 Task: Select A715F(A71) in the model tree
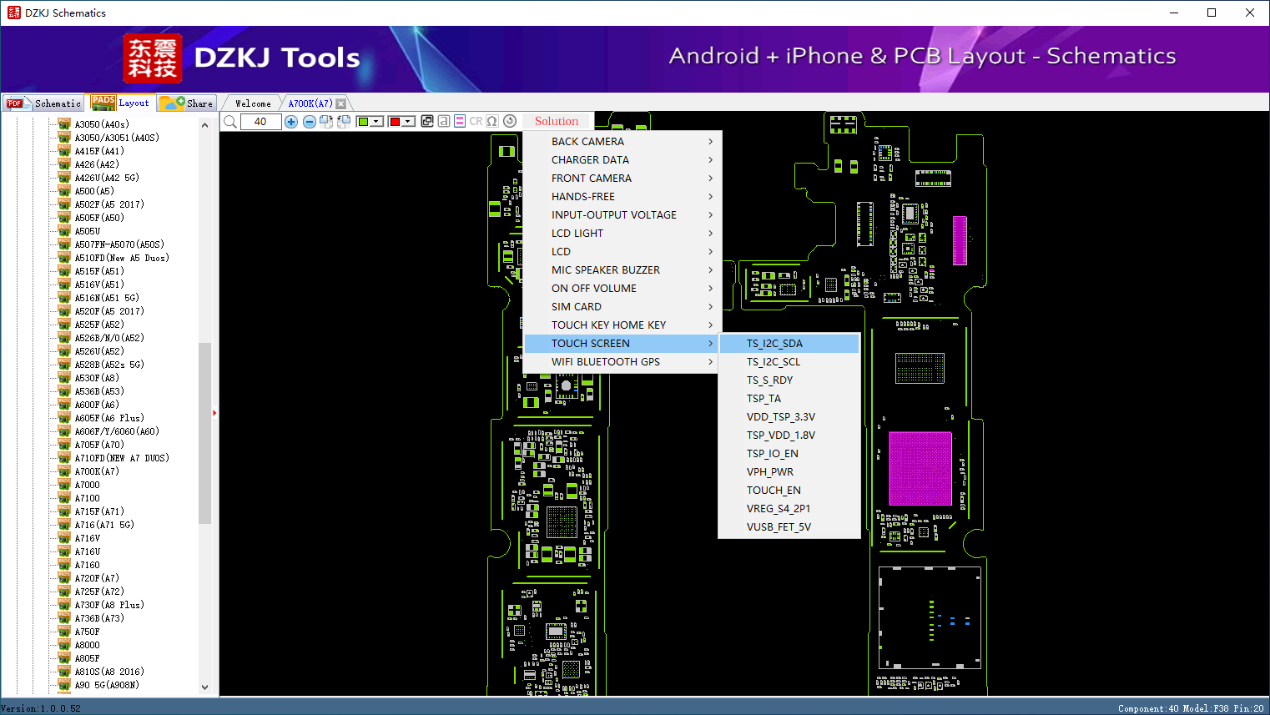pos(99,511)
